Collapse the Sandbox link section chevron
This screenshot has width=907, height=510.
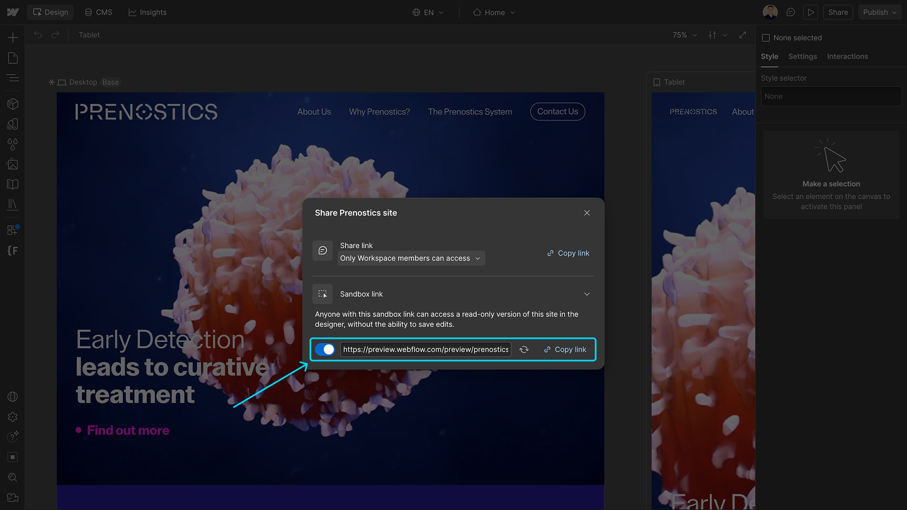point(587,294)
